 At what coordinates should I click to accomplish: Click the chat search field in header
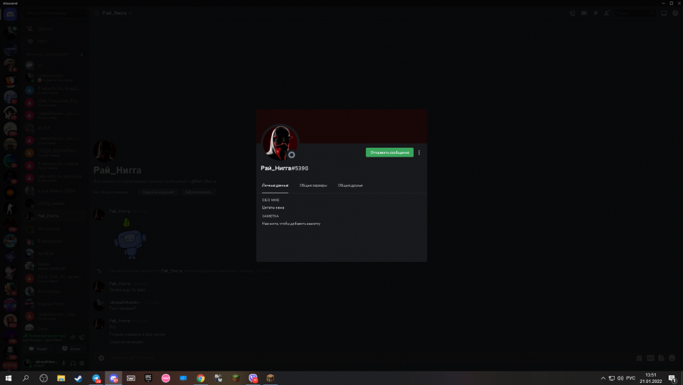pos(635,13)
